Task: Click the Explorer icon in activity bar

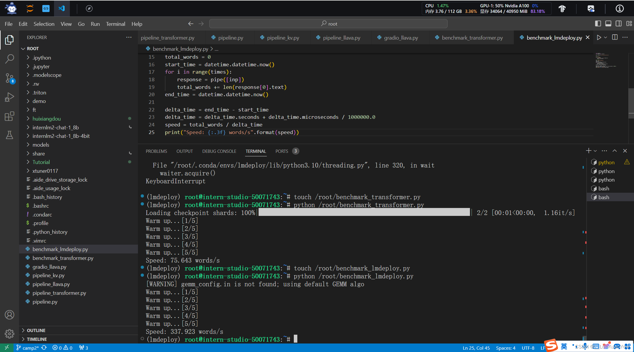Action: (10, 40)
